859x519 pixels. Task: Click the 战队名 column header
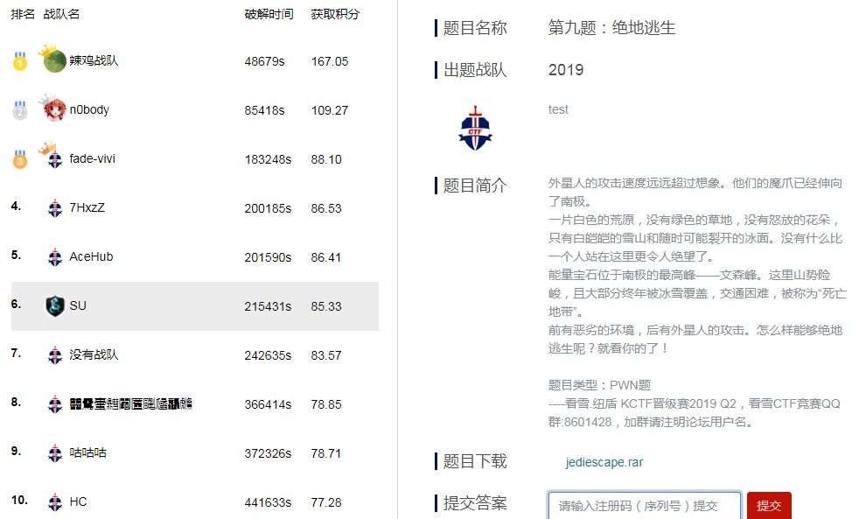[61, 14]
